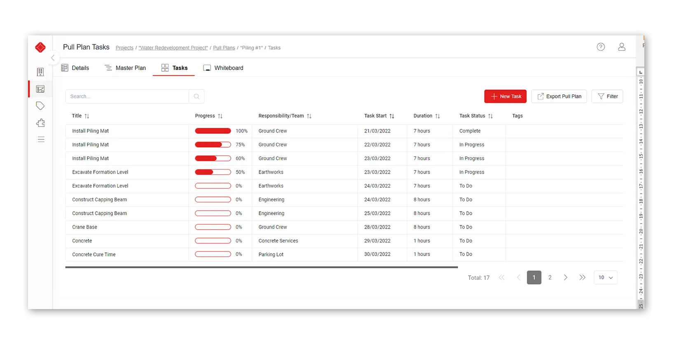Open the Filter button
The height and width of the screenshot is (358, 674).
coord(607,96)
